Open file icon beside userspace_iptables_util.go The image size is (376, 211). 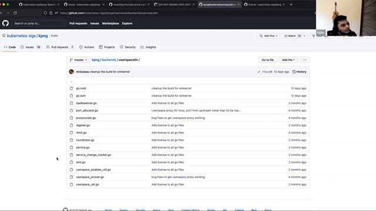click(x=71, y=169)
